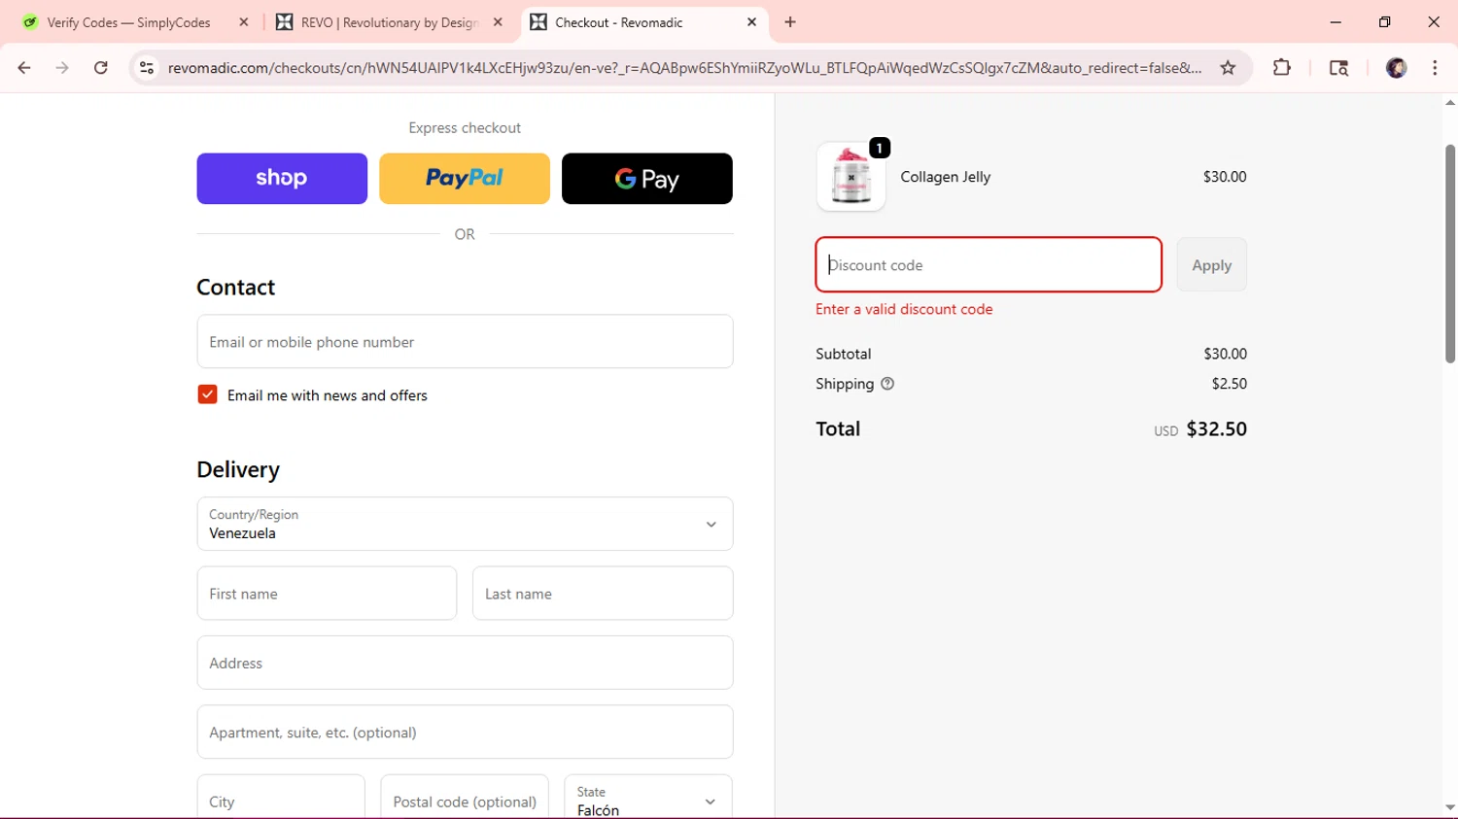This screenshot has height=819, width=1458.
Task: Click the total $32.50 amount
Action: click(x=1216, y=428)
